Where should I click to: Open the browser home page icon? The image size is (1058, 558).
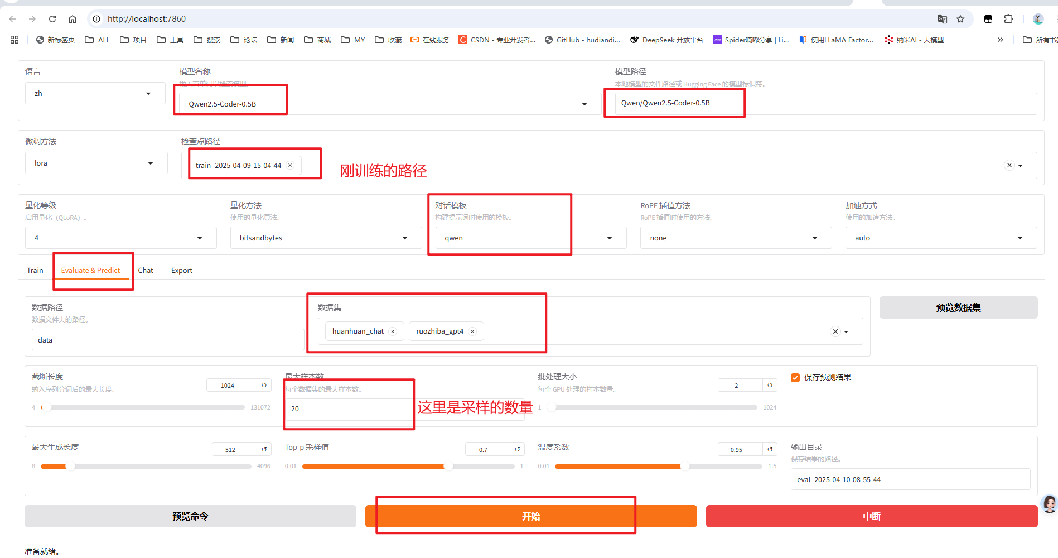pyautogui.click(x=73, y=19)
